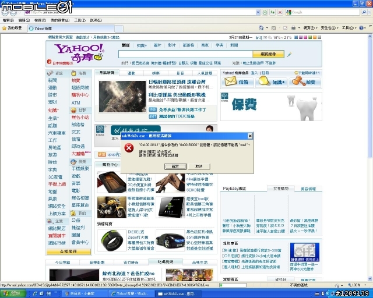Click the yellow 網頁搜尋 button
Image resolution: width=373 pixels, height=298 pixels.
(x=268, y=54)
